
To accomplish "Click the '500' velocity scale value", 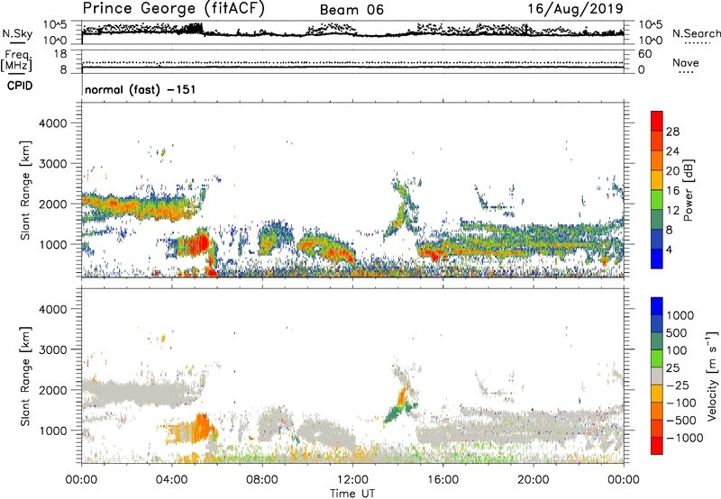I will coord(677,332).
